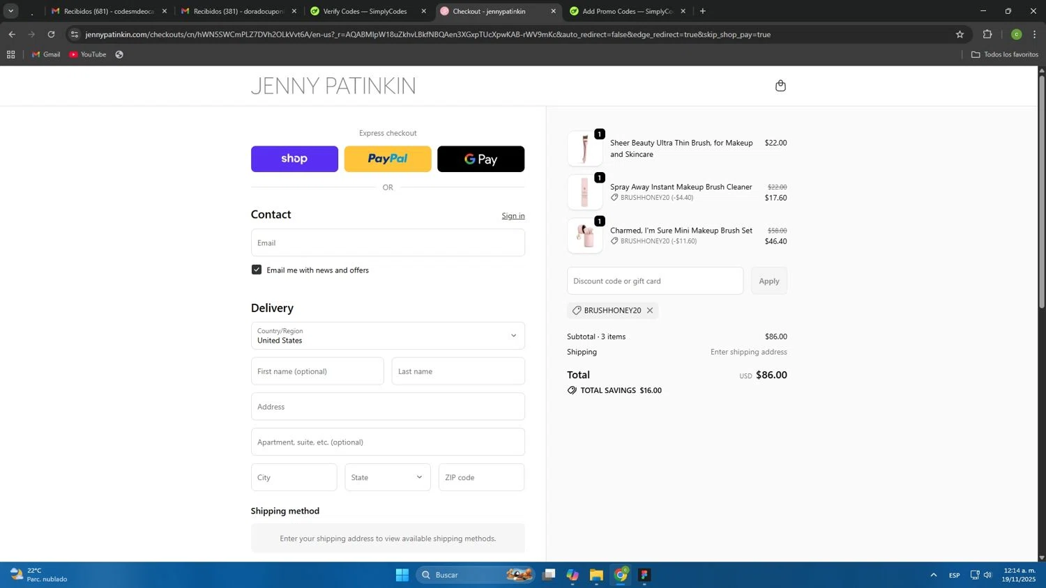The image size is (1046, 588).
Task: Open the Apps grid in bookmarks bar
Action: point(10,54)
